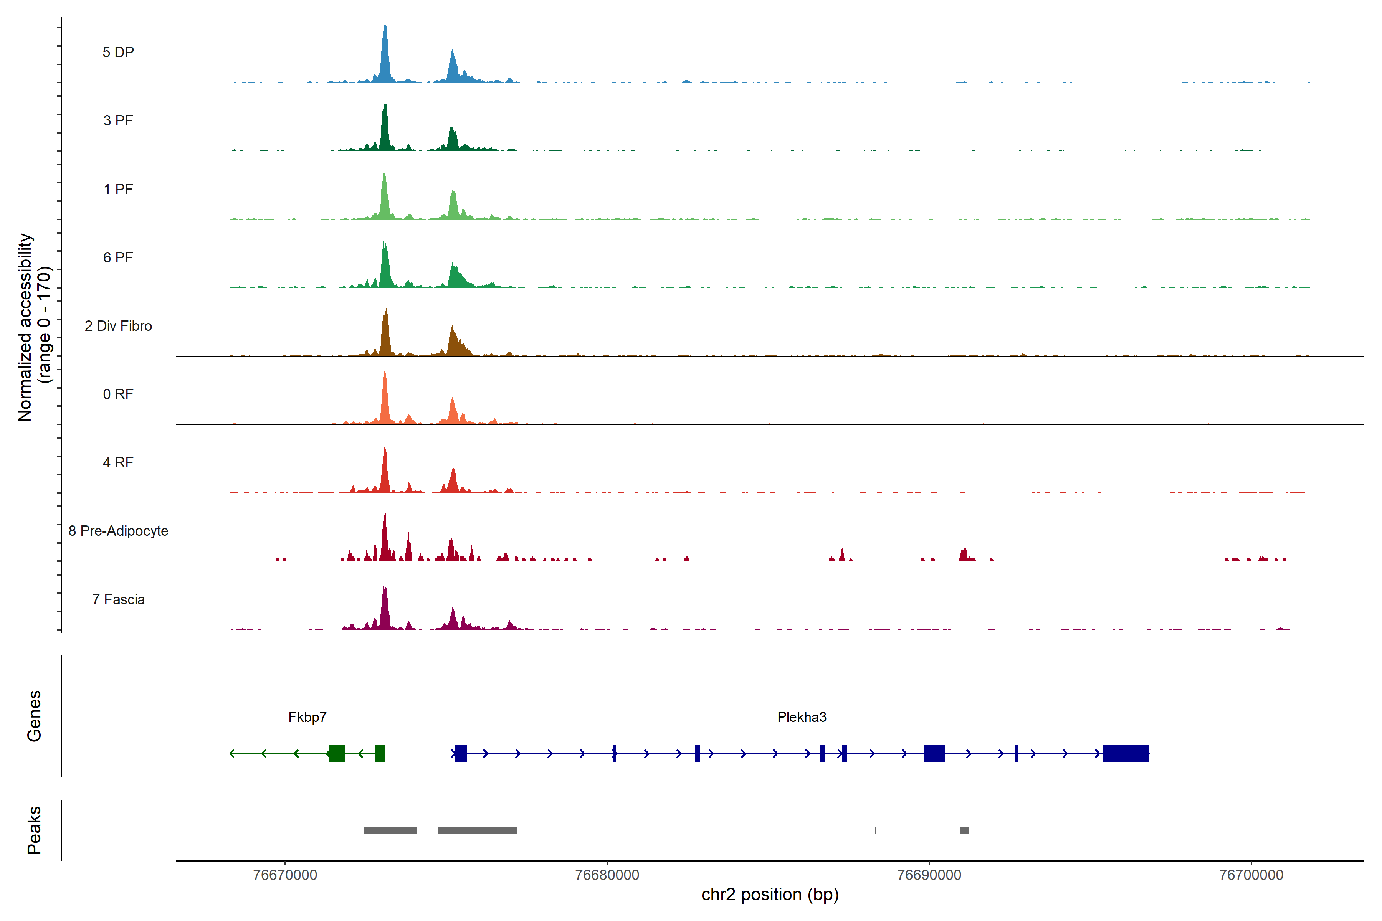This screenshot has width=1382, height=921.
Task: Click the 8 Pre-Adipocyte track label
Action: click(x=118, y=531)
